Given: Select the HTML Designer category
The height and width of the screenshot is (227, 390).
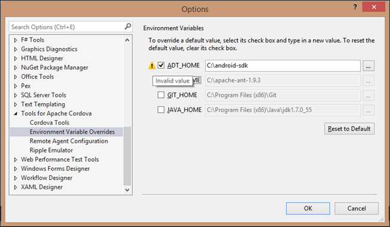Looking at the screenshot, I should tap(42, 59).
